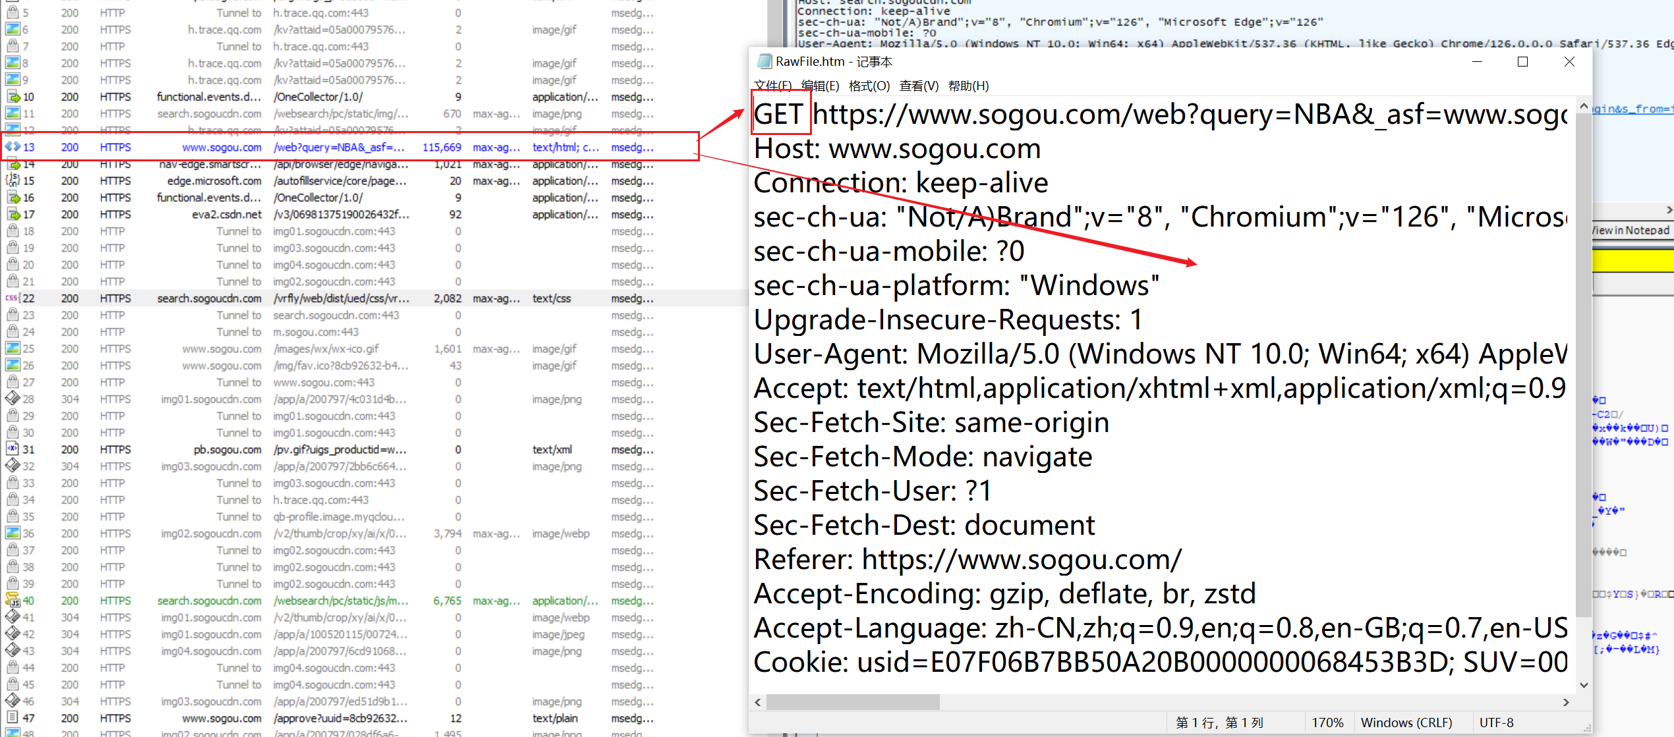Click the lock icon of session 44
Image resolution: width=1674 pixels, height=737 pixels.
(x=13, y=667)
